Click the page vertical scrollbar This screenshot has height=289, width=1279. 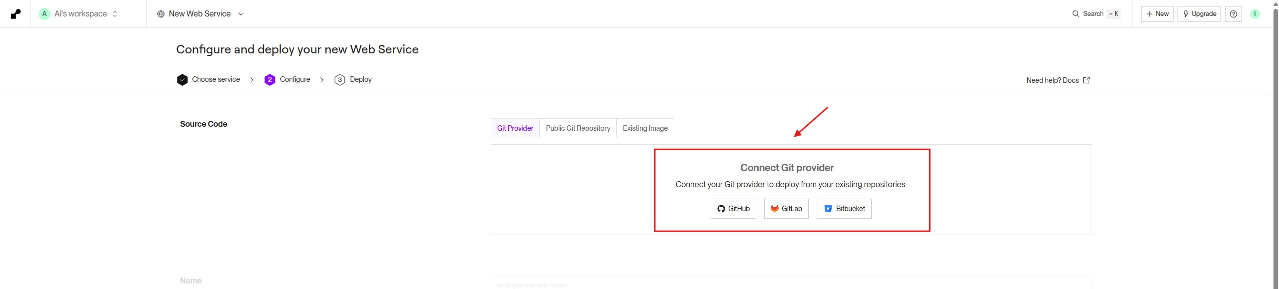point(1275,150)
